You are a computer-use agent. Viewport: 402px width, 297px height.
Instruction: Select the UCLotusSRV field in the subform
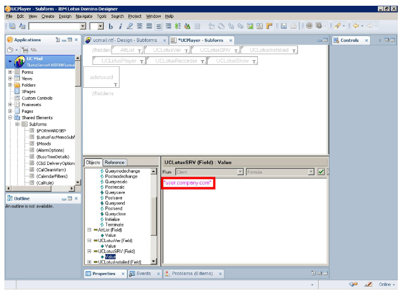[215, 50]
